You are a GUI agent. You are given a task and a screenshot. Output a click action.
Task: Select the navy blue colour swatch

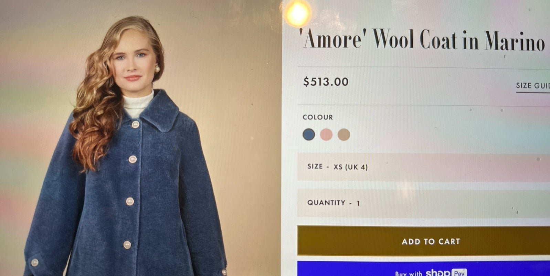309,135
